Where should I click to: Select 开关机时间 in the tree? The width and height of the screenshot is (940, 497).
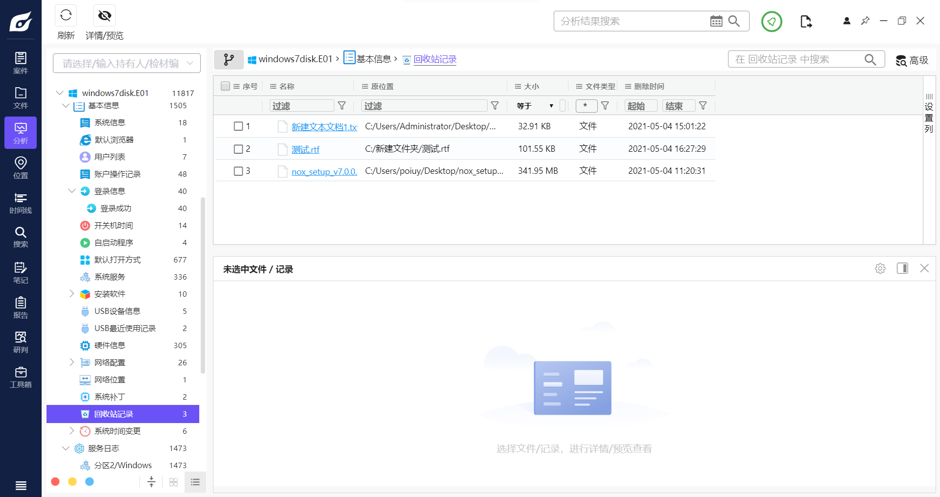114,225
